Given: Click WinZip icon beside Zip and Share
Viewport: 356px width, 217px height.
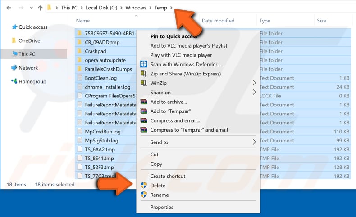Looking at the screenshot, I should 143,74.
